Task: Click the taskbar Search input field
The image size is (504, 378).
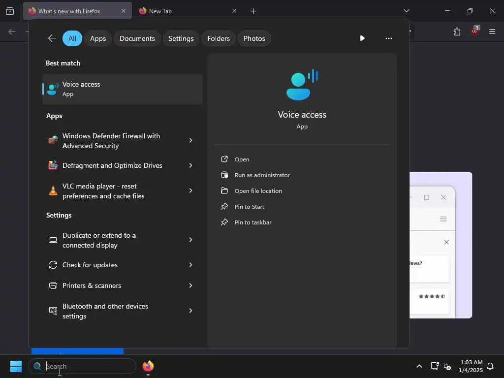Action: [82, 366]
